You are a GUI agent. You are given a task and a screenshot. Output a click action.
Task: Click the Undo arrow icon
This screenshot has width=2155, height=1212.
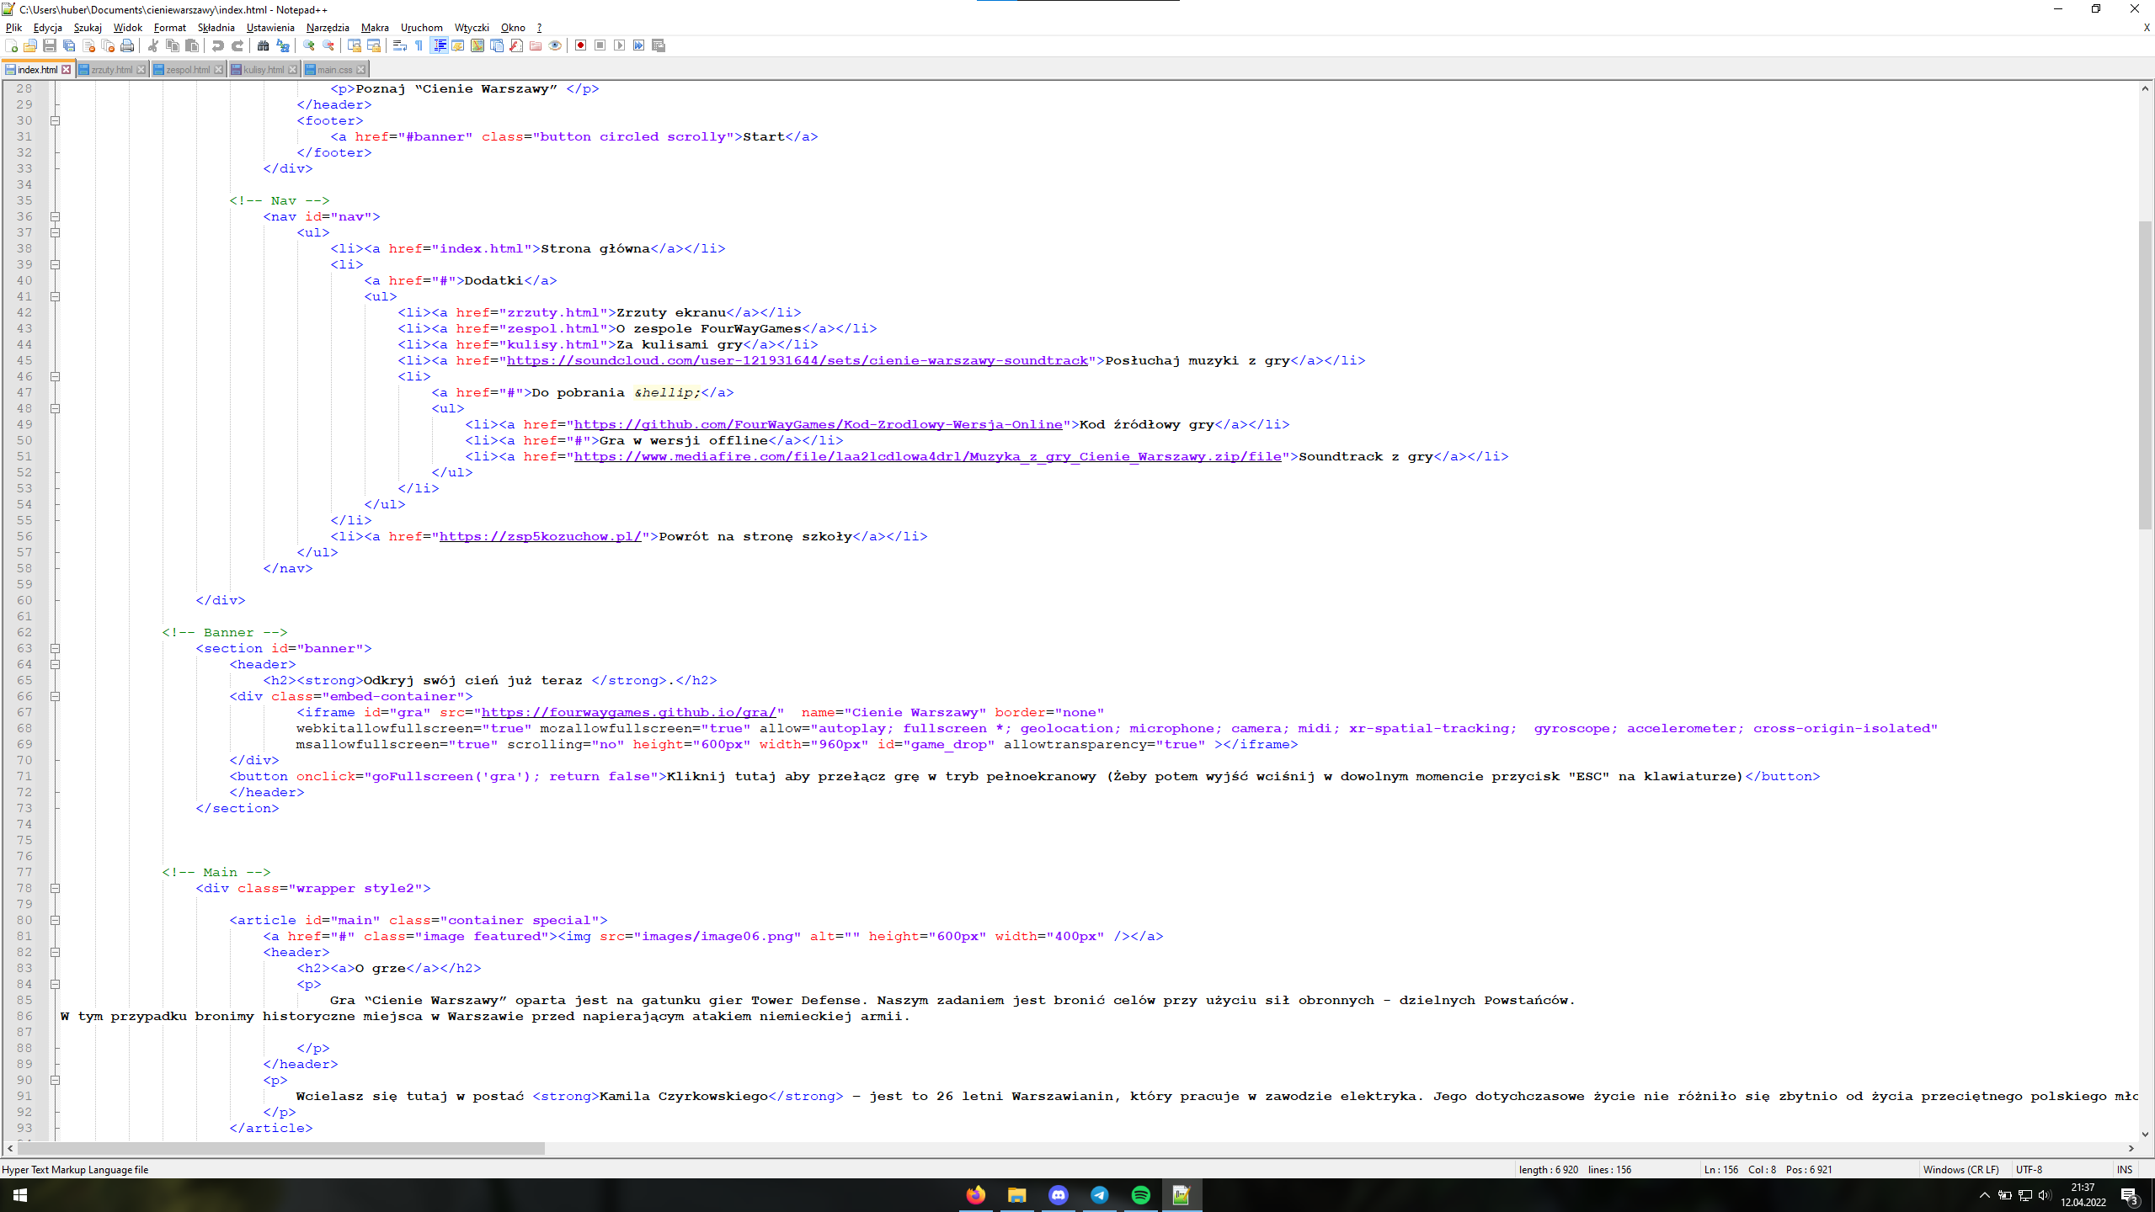pyautogui.click(x=218, y=45)
